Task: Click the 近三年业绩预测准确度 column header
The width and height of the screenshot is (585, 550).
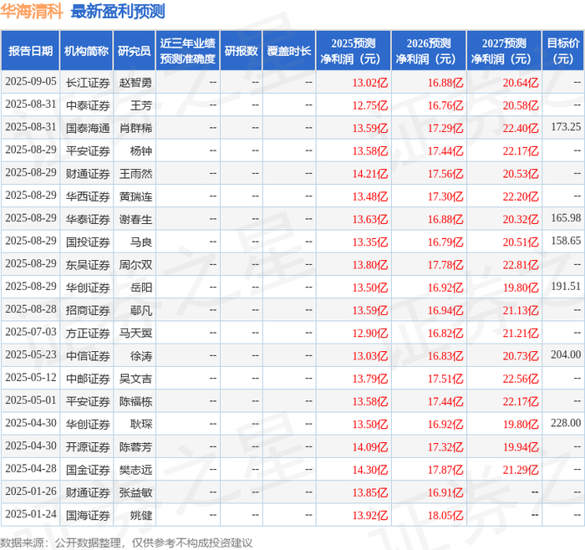Action: (x=188, y=51)
